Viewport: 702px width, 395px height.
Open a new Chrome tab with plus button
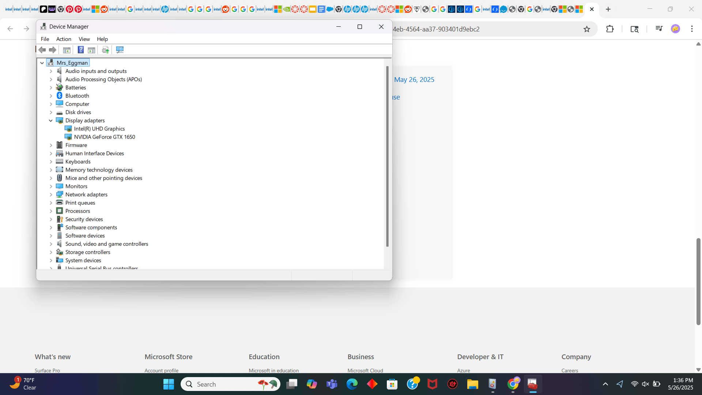[x=608, y=9]
